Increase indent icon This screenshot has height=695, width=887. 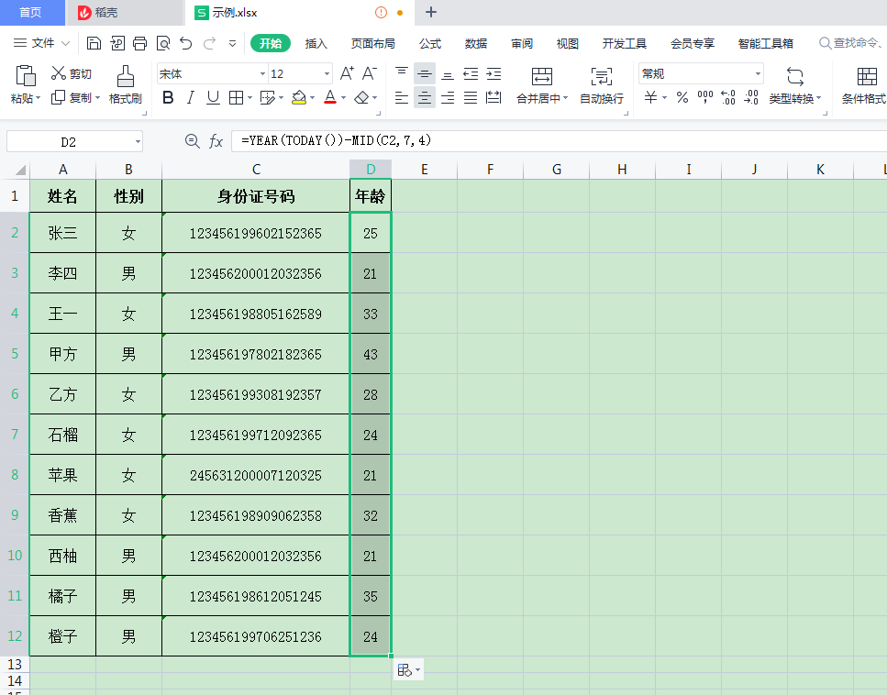point(493,73)
